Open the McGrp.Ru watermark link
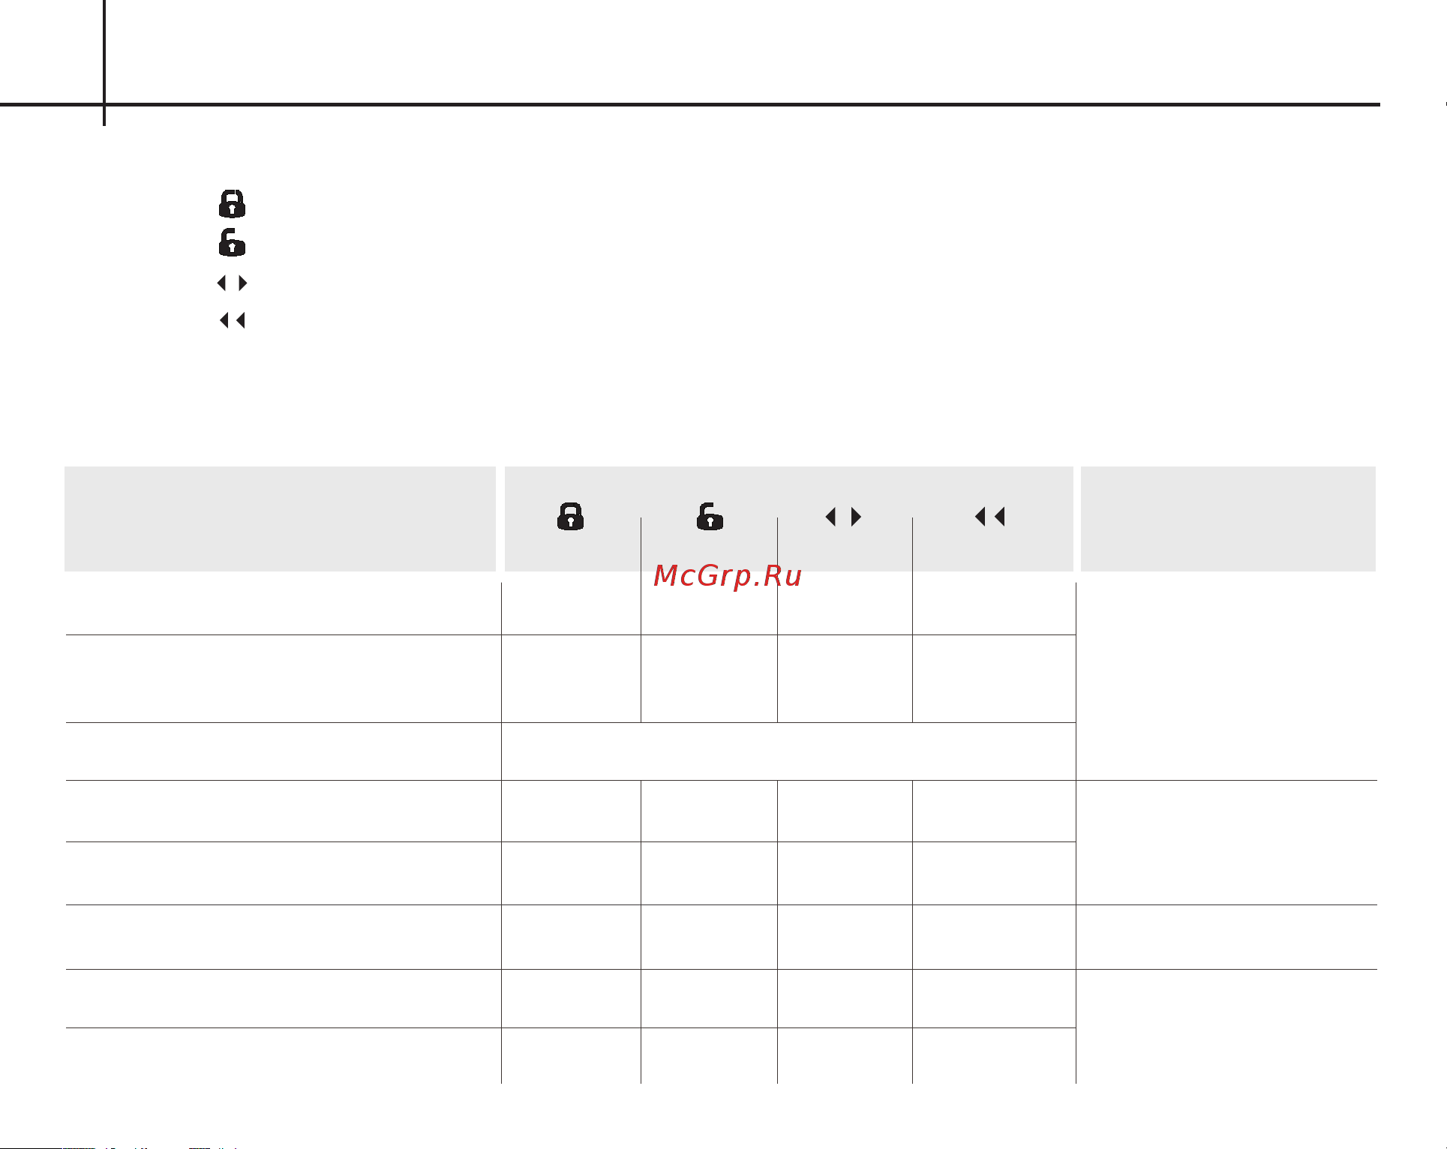The image size is (1447, 1149). [728, 576]
